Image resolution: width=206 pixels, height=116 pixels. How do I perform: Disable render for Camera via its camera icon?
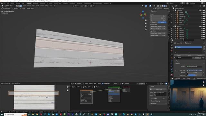pos(204,12)
